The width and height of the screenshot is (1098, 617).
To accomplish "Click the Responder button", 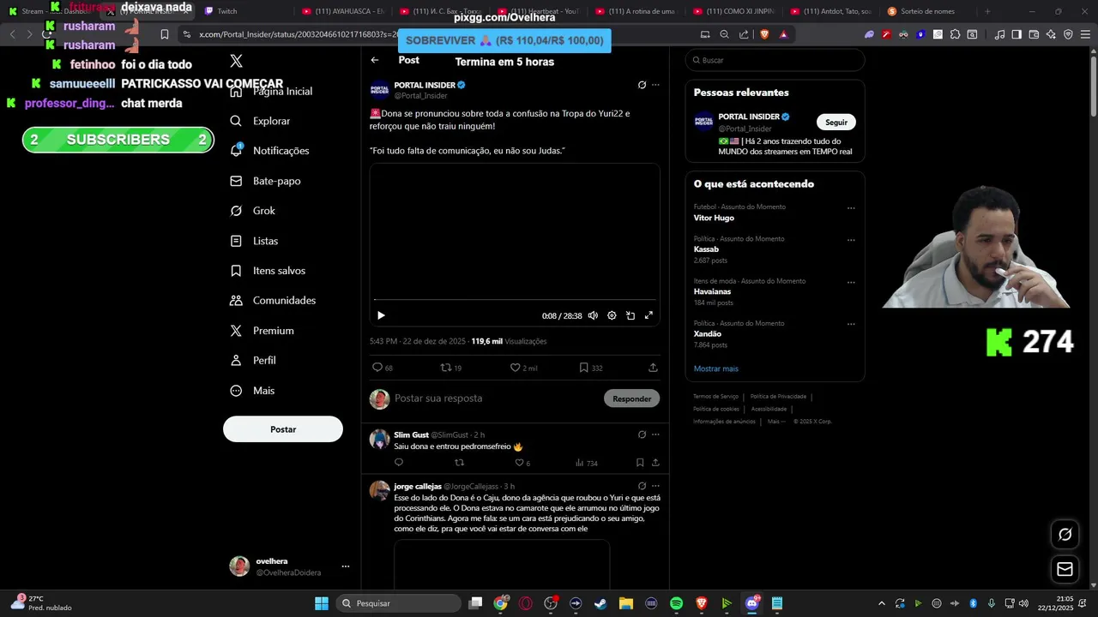I will click(x=632, y=398).
